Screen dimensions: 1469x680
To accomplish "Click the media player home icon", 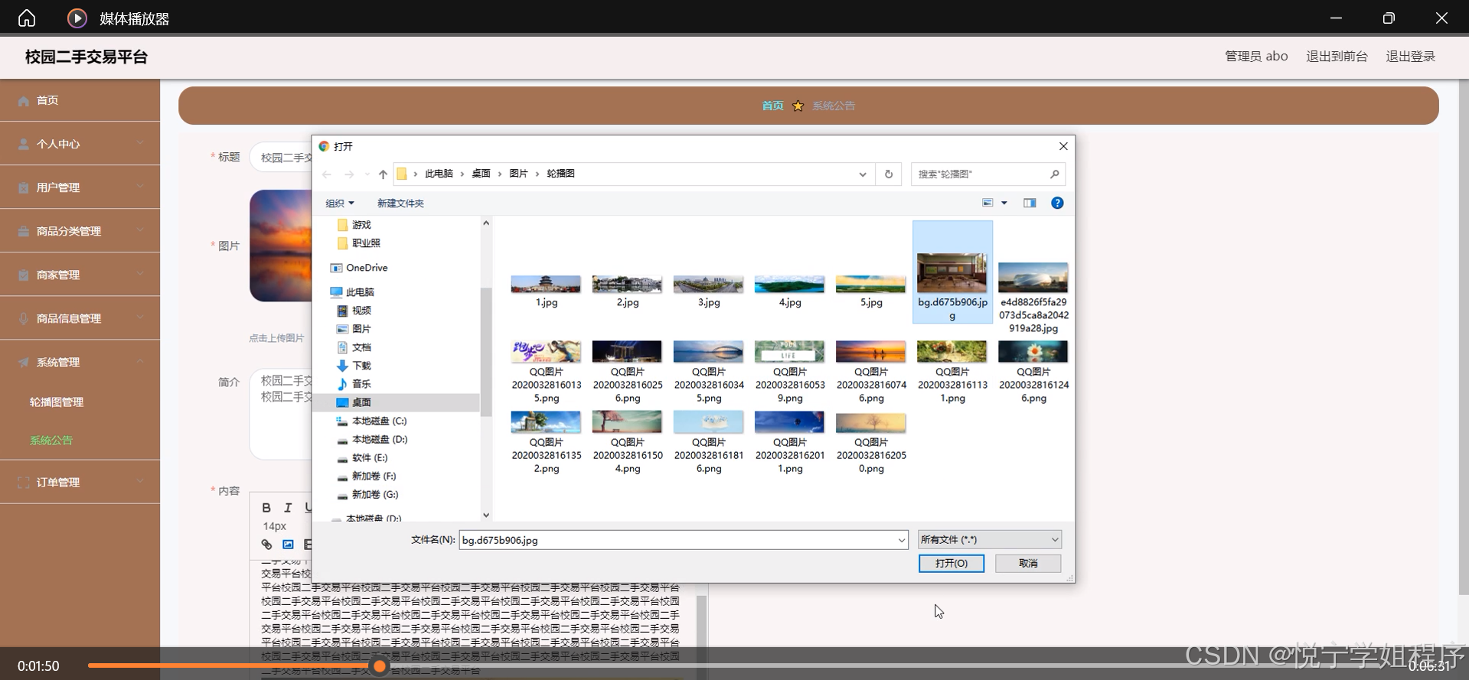I will click(27, 18).
